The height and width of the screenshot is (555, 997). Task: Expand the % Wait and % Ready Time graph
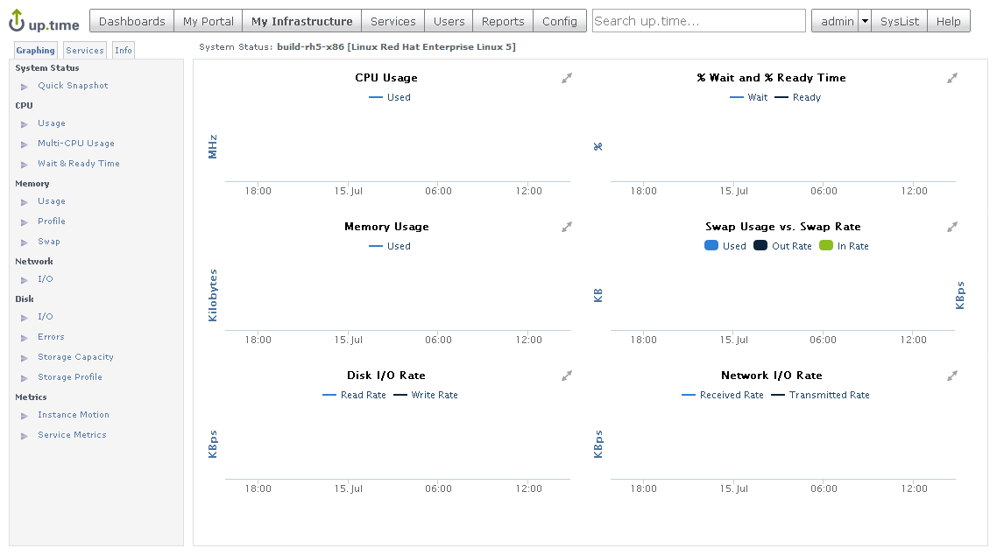[x=952, y=79]
